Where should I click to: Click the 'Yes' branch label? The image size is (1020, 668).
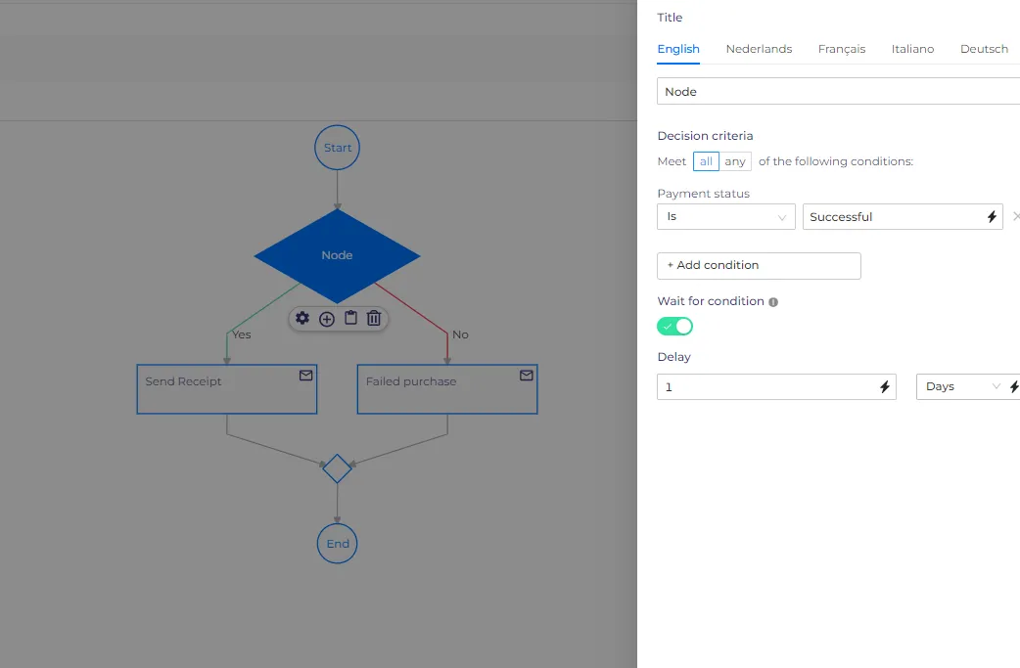tap(242, 334)
